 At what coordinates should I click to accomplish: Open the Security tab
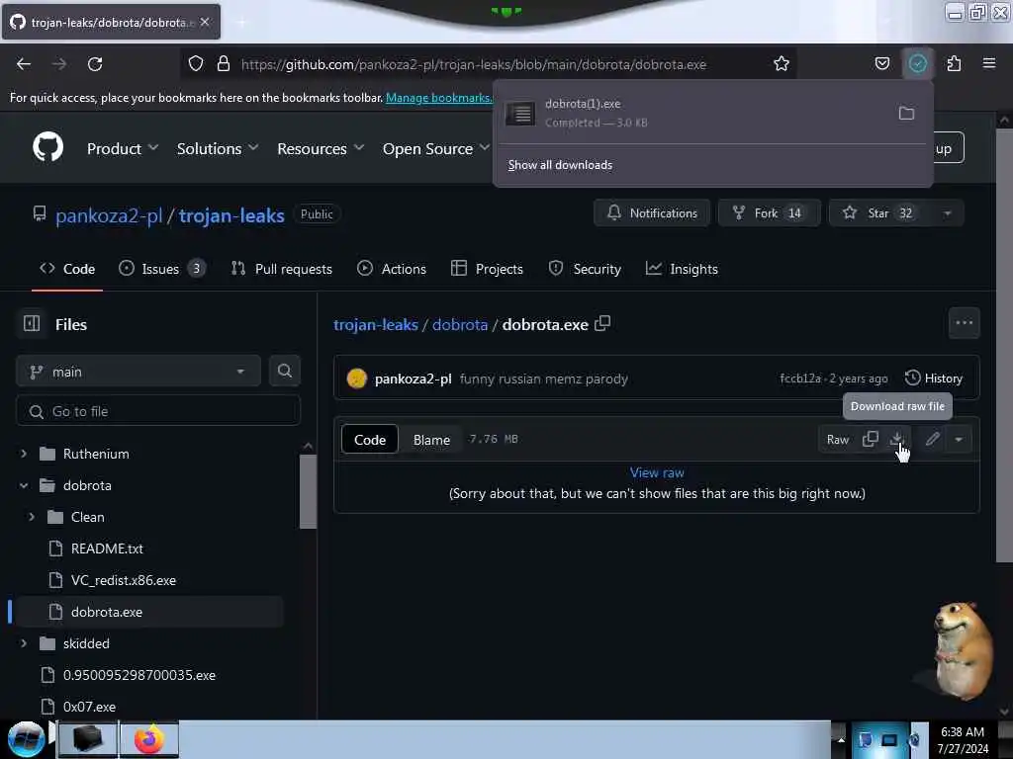(x=585, y=269)
